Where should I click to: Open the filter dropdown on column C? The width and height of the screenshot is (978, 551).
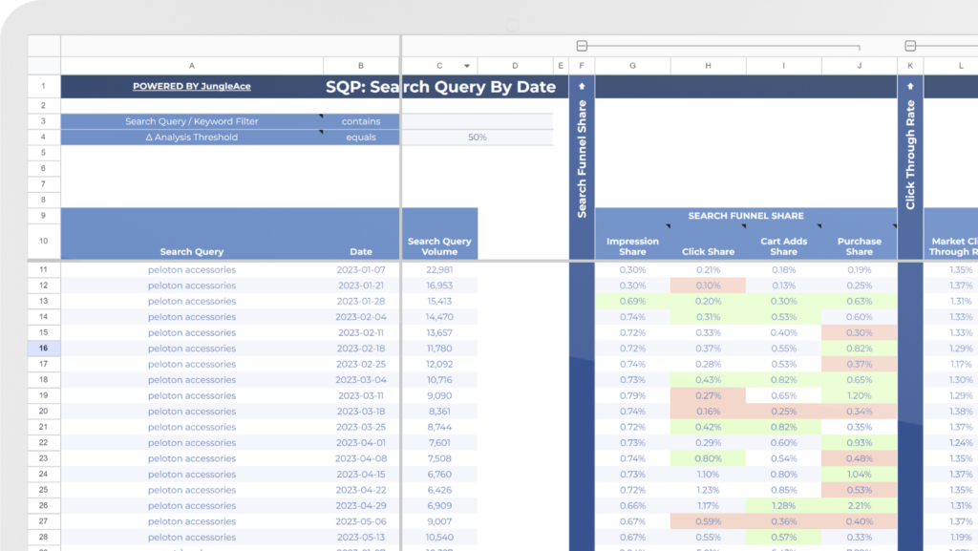click(x=466, y=66)
